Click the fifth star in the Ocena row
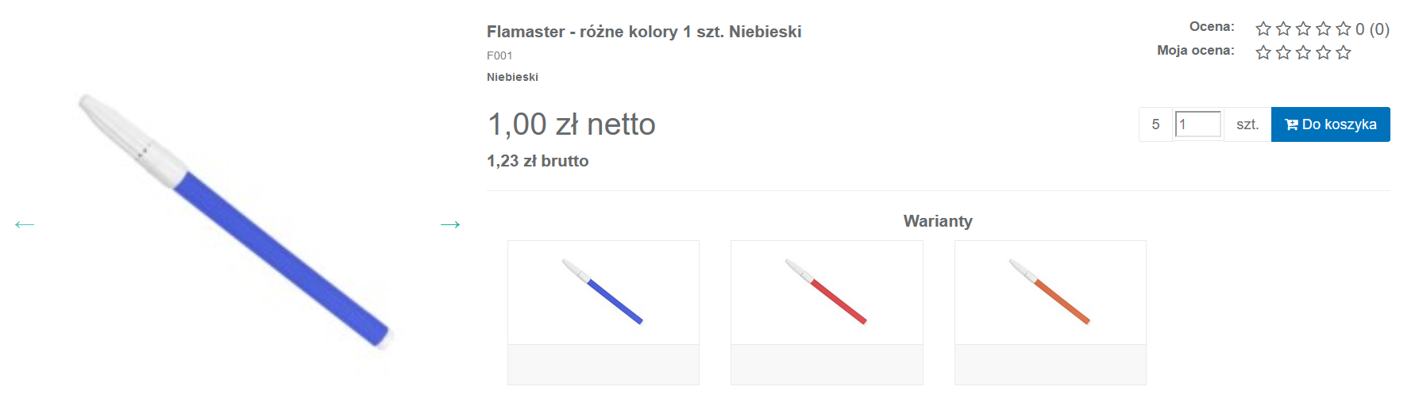Viewport: 1419px width, 409px height. coord(1344,29)
